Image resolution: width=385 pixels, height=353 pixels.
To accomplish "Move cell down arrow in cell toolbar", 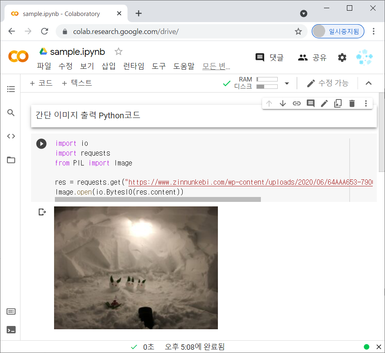I will [x=283, y=103].
